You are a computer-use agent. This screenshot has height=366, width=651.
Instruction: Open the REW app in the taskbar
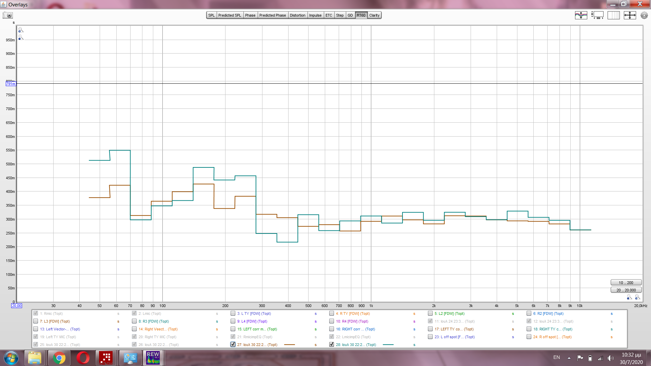(x=153, y=358)
